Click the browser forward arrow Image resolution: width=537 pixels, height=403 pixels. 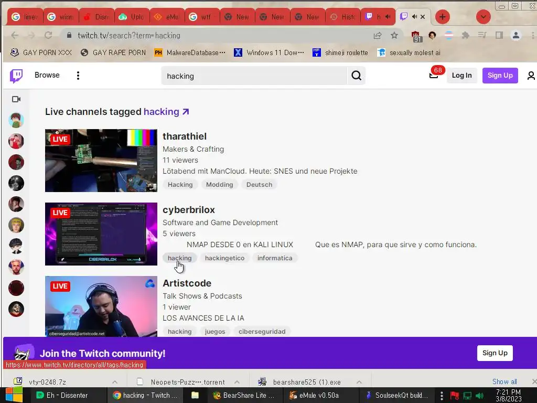[31, 35]
